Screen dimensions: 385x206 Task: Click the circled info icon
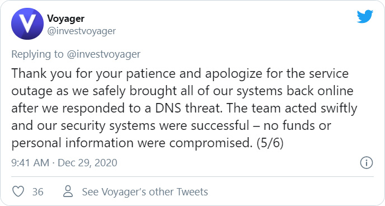(x=367, y=163)
